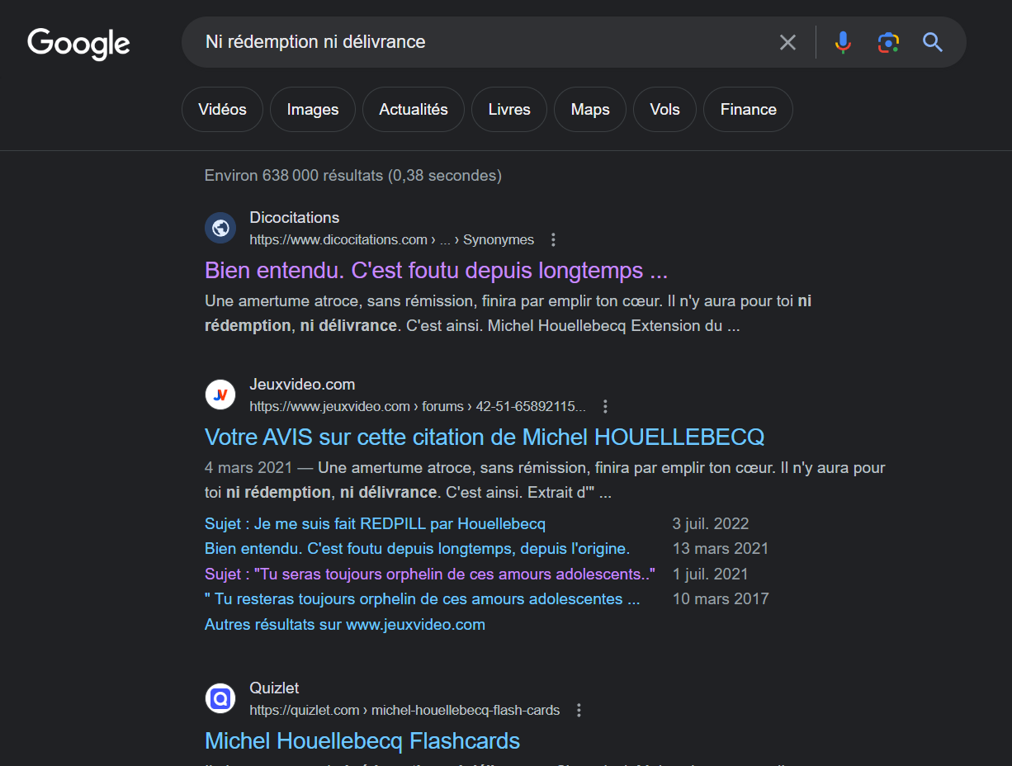Viewport: 1012px width, 766px height.
Task: Open the three-dot menu for the Quizlet result
Action: 579,711
